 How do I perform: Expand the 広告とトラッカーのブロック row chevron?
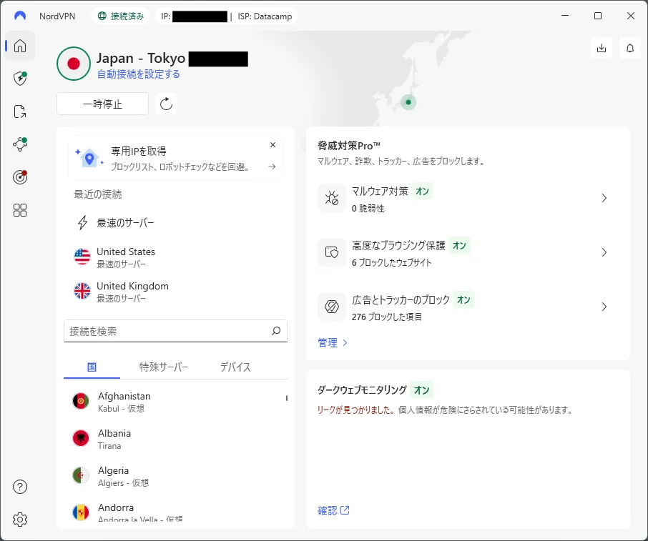604,307
